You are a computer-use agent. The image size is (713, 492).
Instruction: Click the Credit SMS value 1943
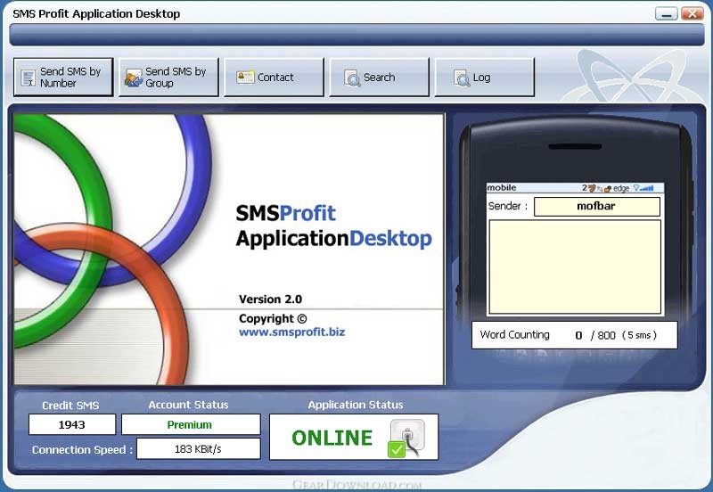[x=72, y=424]
